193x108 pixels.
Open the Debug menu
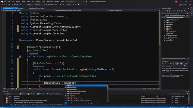pos(28,1)
